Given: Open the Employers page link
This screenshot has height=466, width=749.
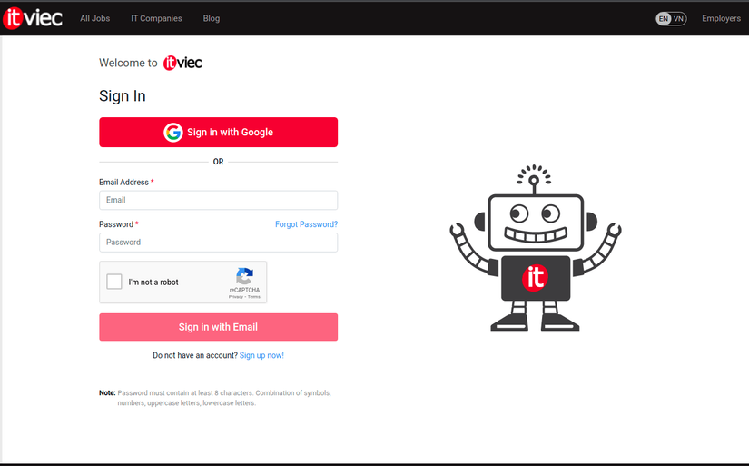Looking at the screenshot, I should (x=721, y=18).
